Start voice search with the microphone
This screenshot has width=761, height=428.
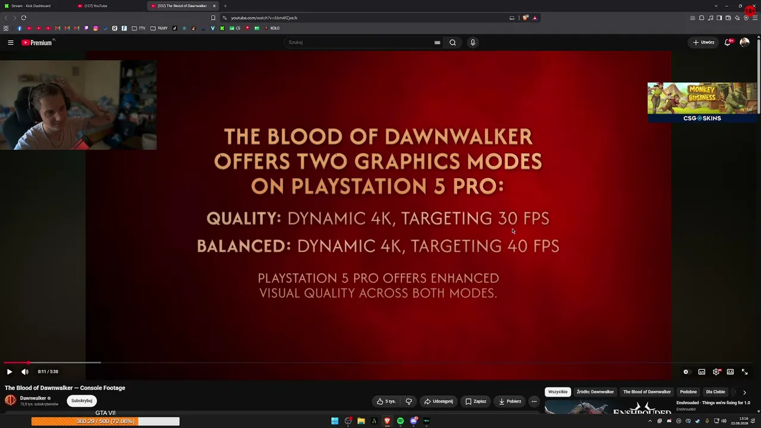[473, 42]
